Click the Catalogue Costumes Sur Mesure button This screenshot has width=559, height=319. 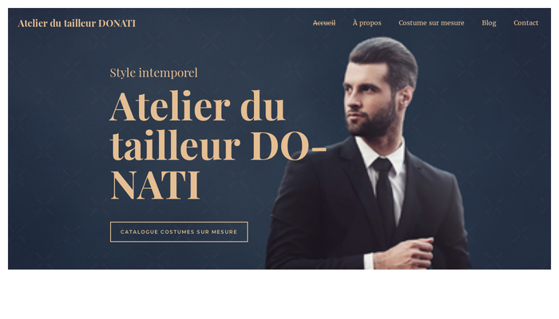(x=179, y=232)
